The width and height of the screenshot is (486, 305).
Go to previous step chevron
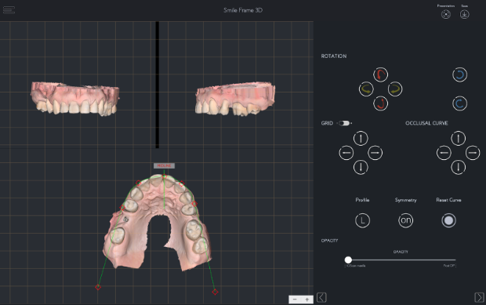click(321, 298)
